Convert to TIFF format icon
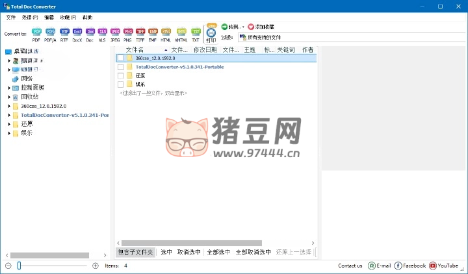 (140, 32)
